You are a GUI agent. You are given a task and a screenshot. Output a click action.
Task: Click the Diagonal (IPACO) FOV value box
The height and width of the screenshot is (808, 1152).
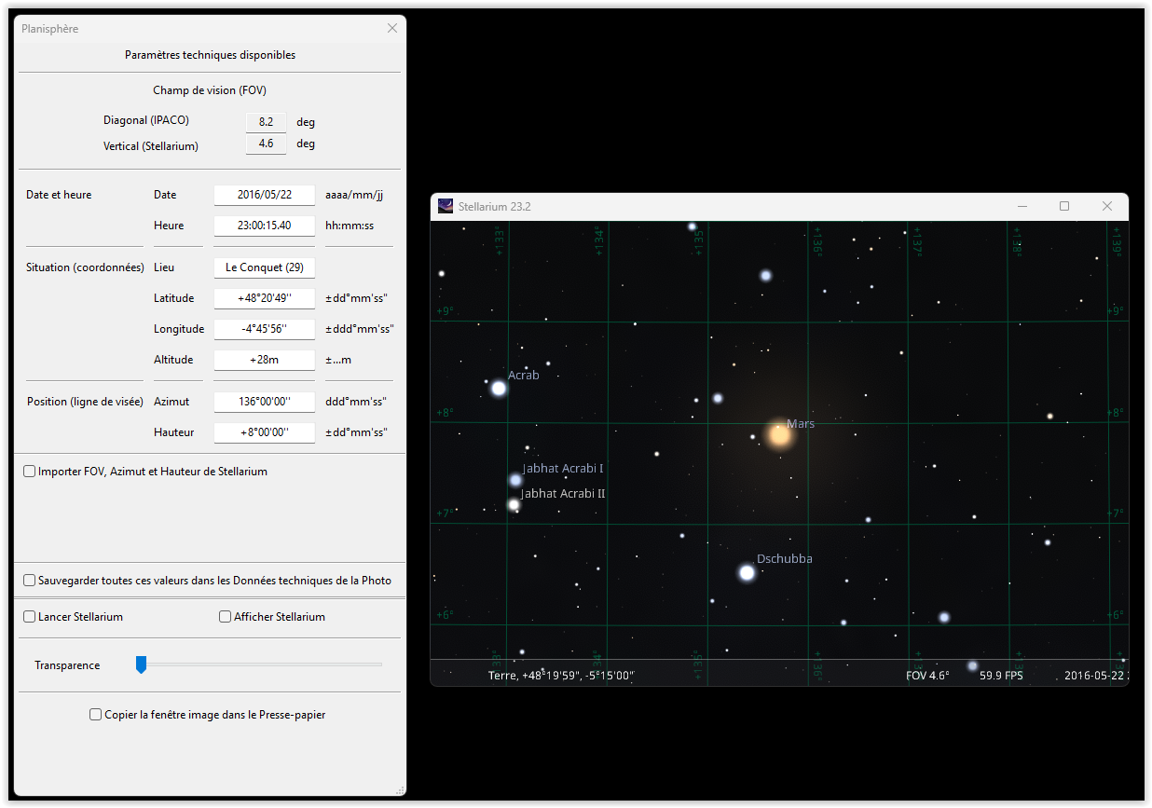(266, 122)
